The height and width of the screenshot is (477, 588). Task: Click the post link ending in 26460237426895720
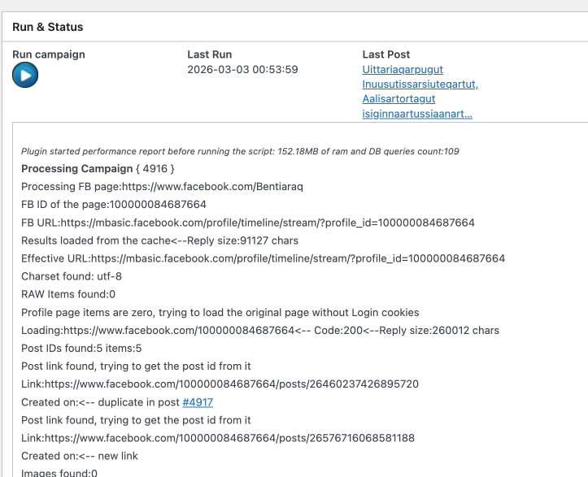(220, 384)
